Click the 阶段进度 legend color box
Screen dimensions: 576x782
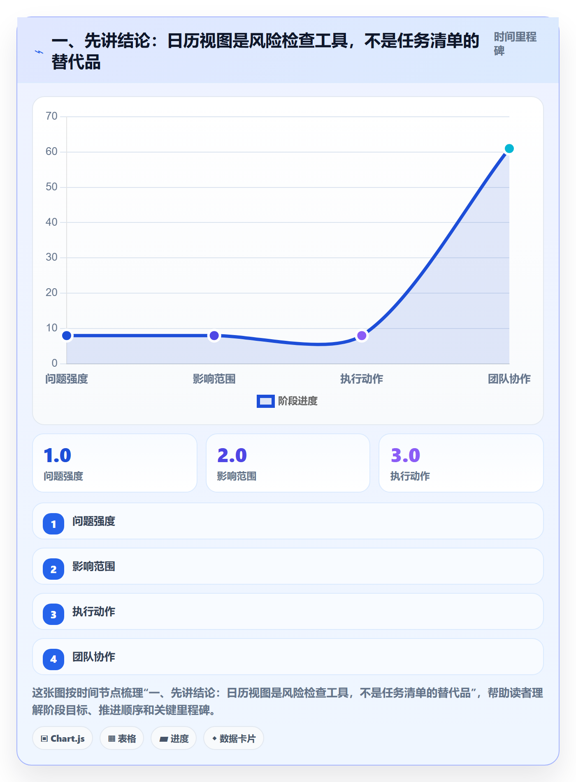point(265,401)
